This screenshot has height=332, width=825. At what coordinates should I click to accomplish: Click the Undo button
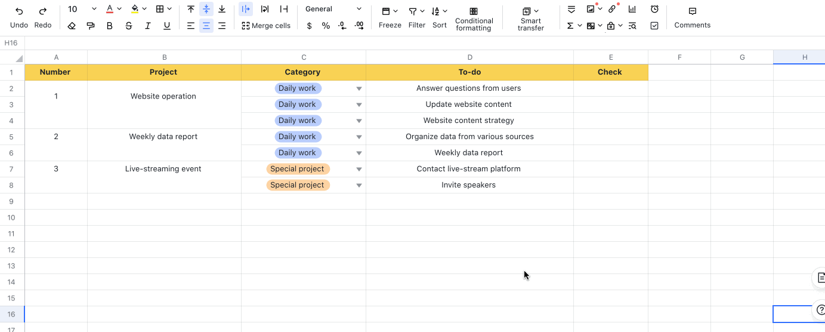coord(19,17)
